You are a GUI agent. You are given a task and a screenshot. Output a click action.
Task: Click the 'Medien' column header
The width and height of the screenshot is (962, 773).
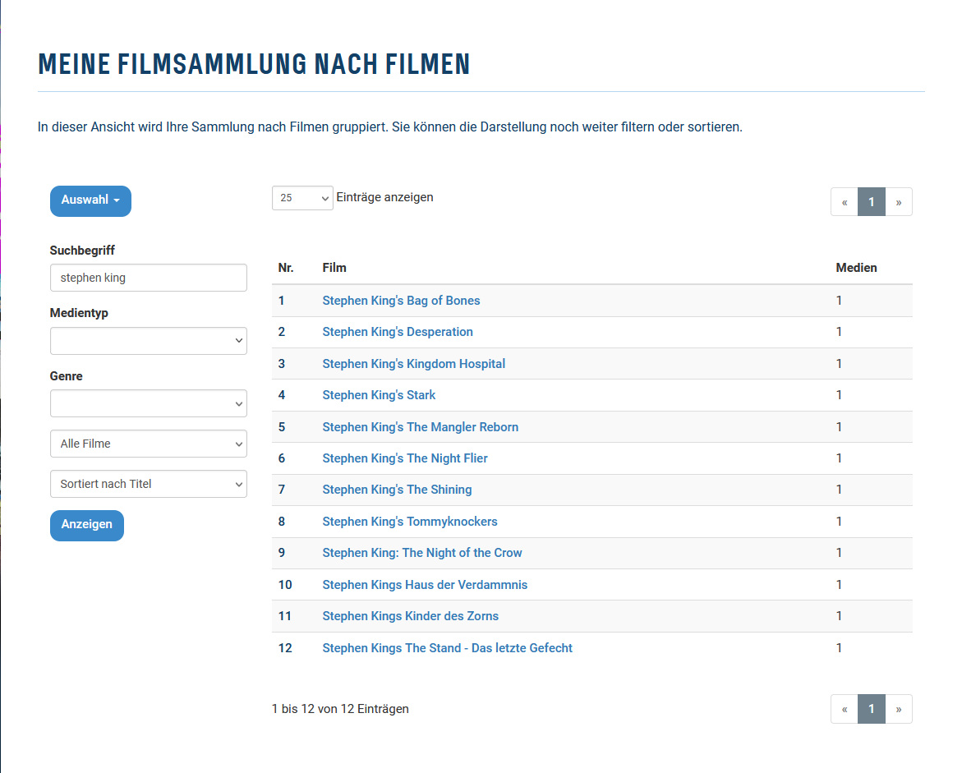pyautogui.click(x=857, y=268)
